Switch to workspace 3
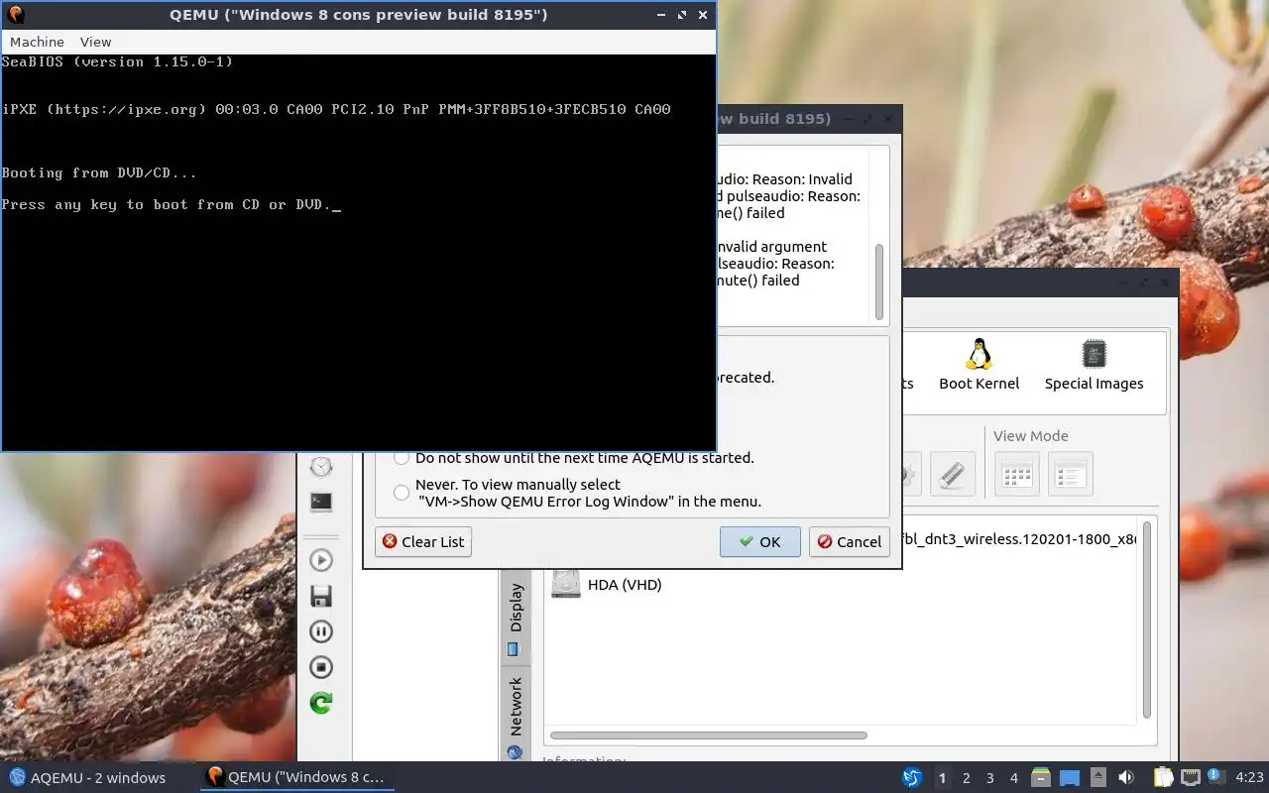 coord(989,778)
